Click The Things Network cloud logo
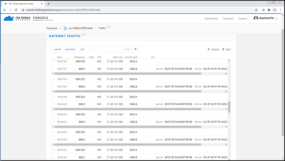285x161 pixels. (9, 18)
